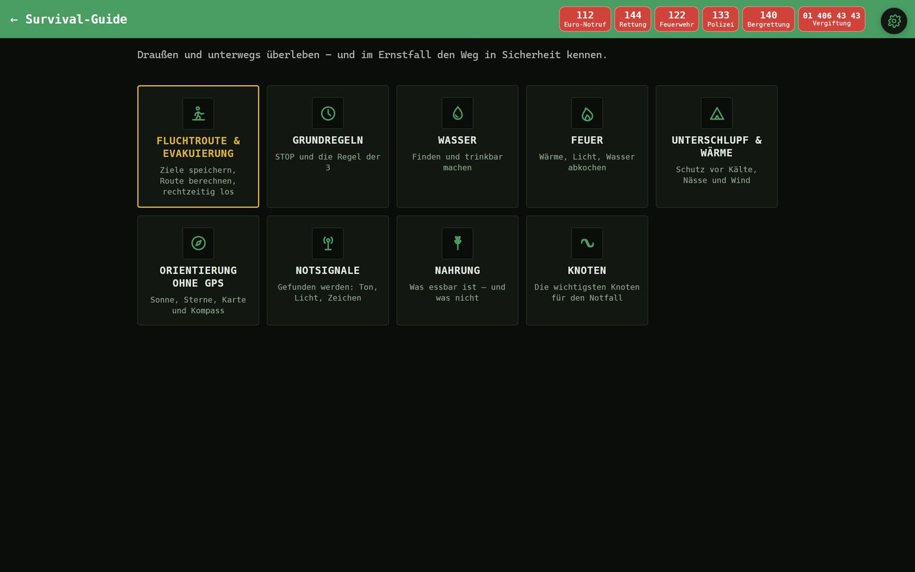915x572 pixels.
Task: Open the settings gear icon
Action: click(893, 21)
